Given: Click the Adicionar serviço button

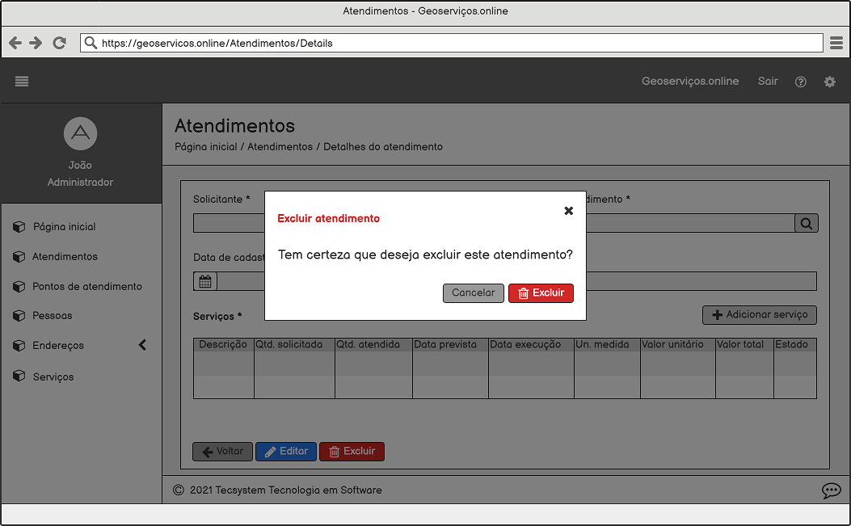Looking at the screenshot, I should (760, 315).
